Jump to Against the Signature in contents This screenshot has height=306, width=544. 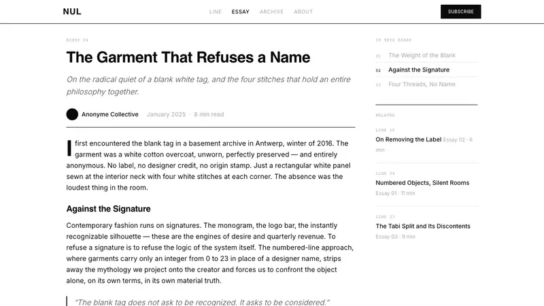pos(419,70)
